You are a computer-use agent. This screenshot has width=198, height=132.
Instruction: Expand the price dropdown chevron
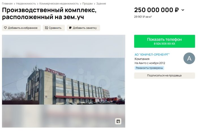[x=183, y=10]
